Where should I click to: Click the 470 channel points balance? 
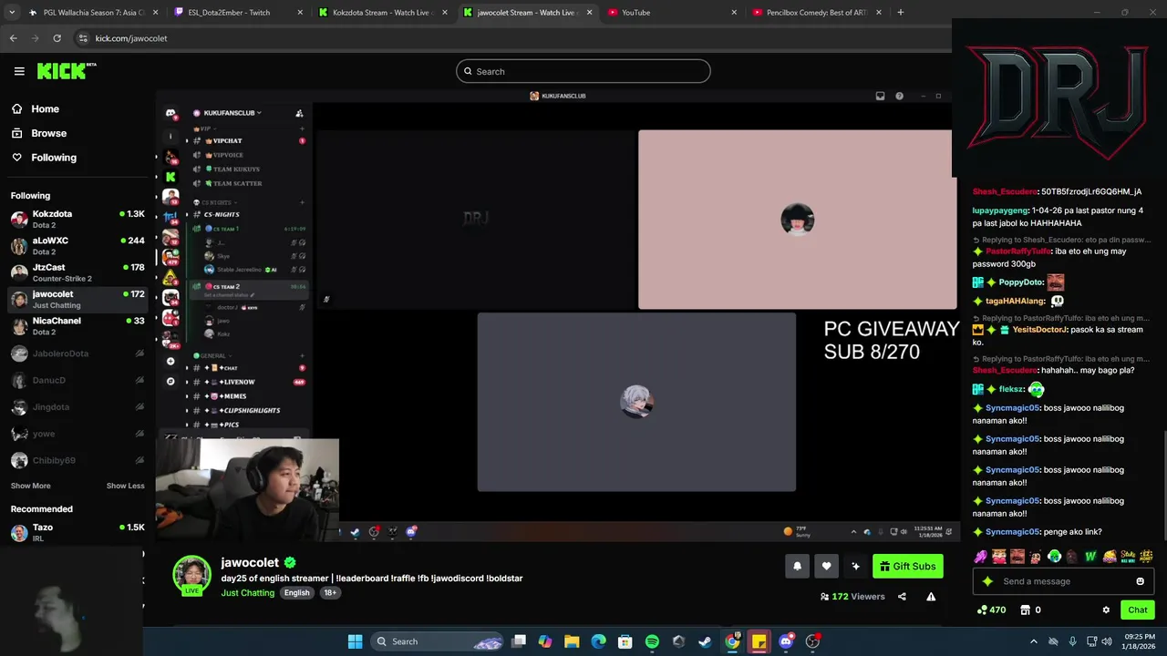point(991,610)
